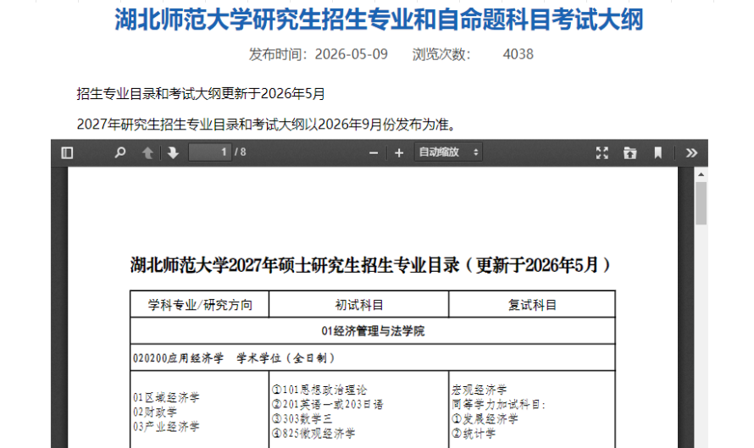Screen dimensions: 754x448
Task: Open the 自动缩放 zoom dropdown
Action: [448, 152]
